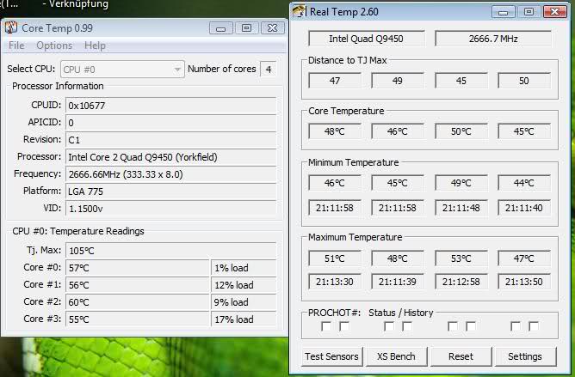The height and width of the screenshot is (377, 575).
Task: Close the Core Temp 0.99 window
Action: pyautogui.click(x=271, y=28)
